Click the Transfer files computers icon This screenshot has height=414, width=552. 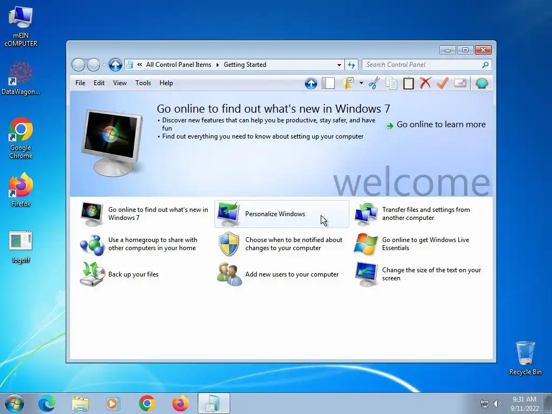pos(366,214)
